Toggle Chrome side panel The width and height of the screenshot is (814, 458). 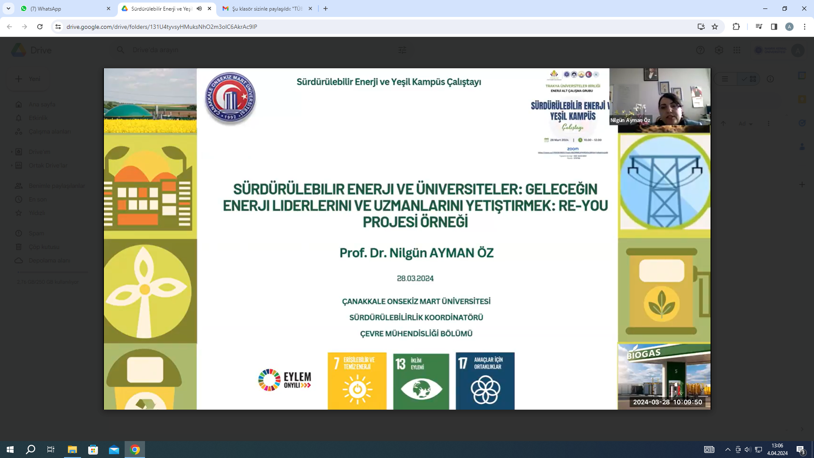pyautogui.click(x=774, y=27)
